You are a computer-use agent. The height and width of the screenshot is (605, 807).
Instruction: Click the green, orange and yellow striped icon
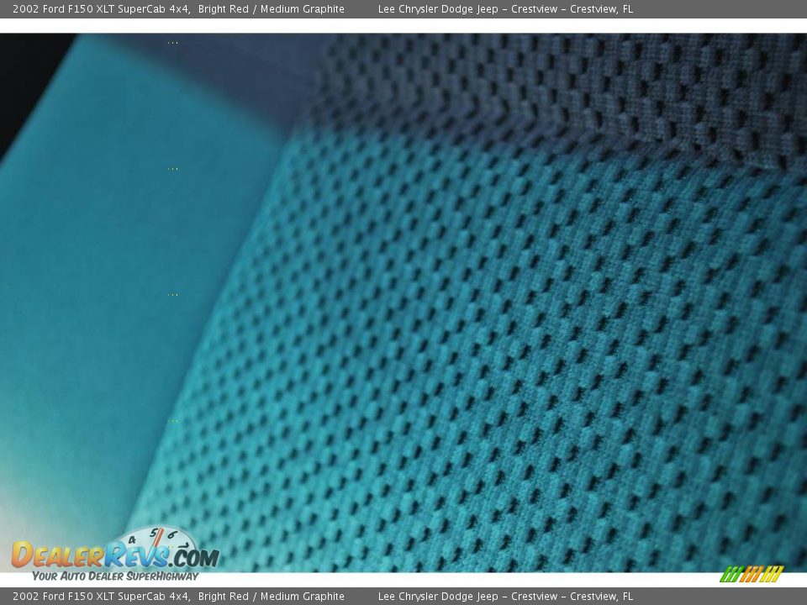click(x=752, y=574)
